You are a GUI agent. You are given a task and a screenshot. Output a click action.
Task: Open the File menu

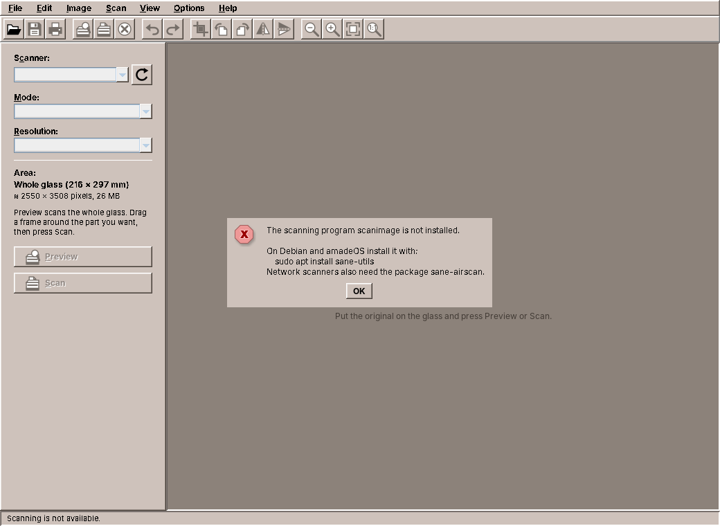(15, 8)
